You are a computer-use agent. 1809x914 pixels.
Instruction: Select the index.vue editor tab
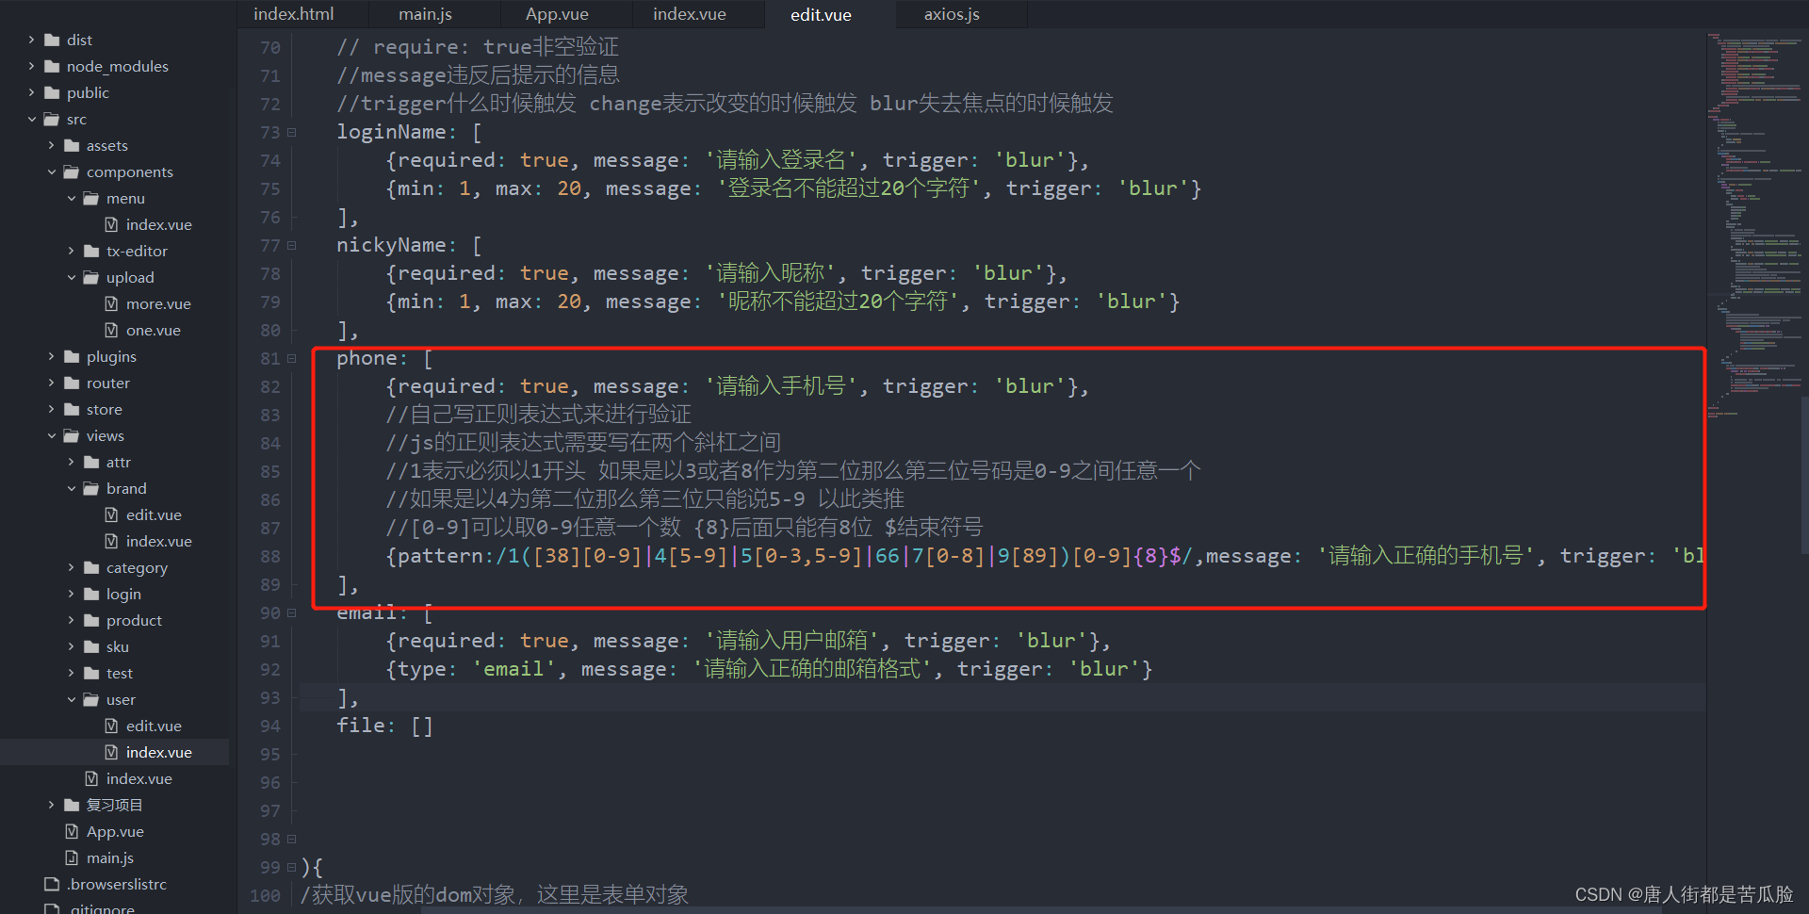tap(690, 14)
